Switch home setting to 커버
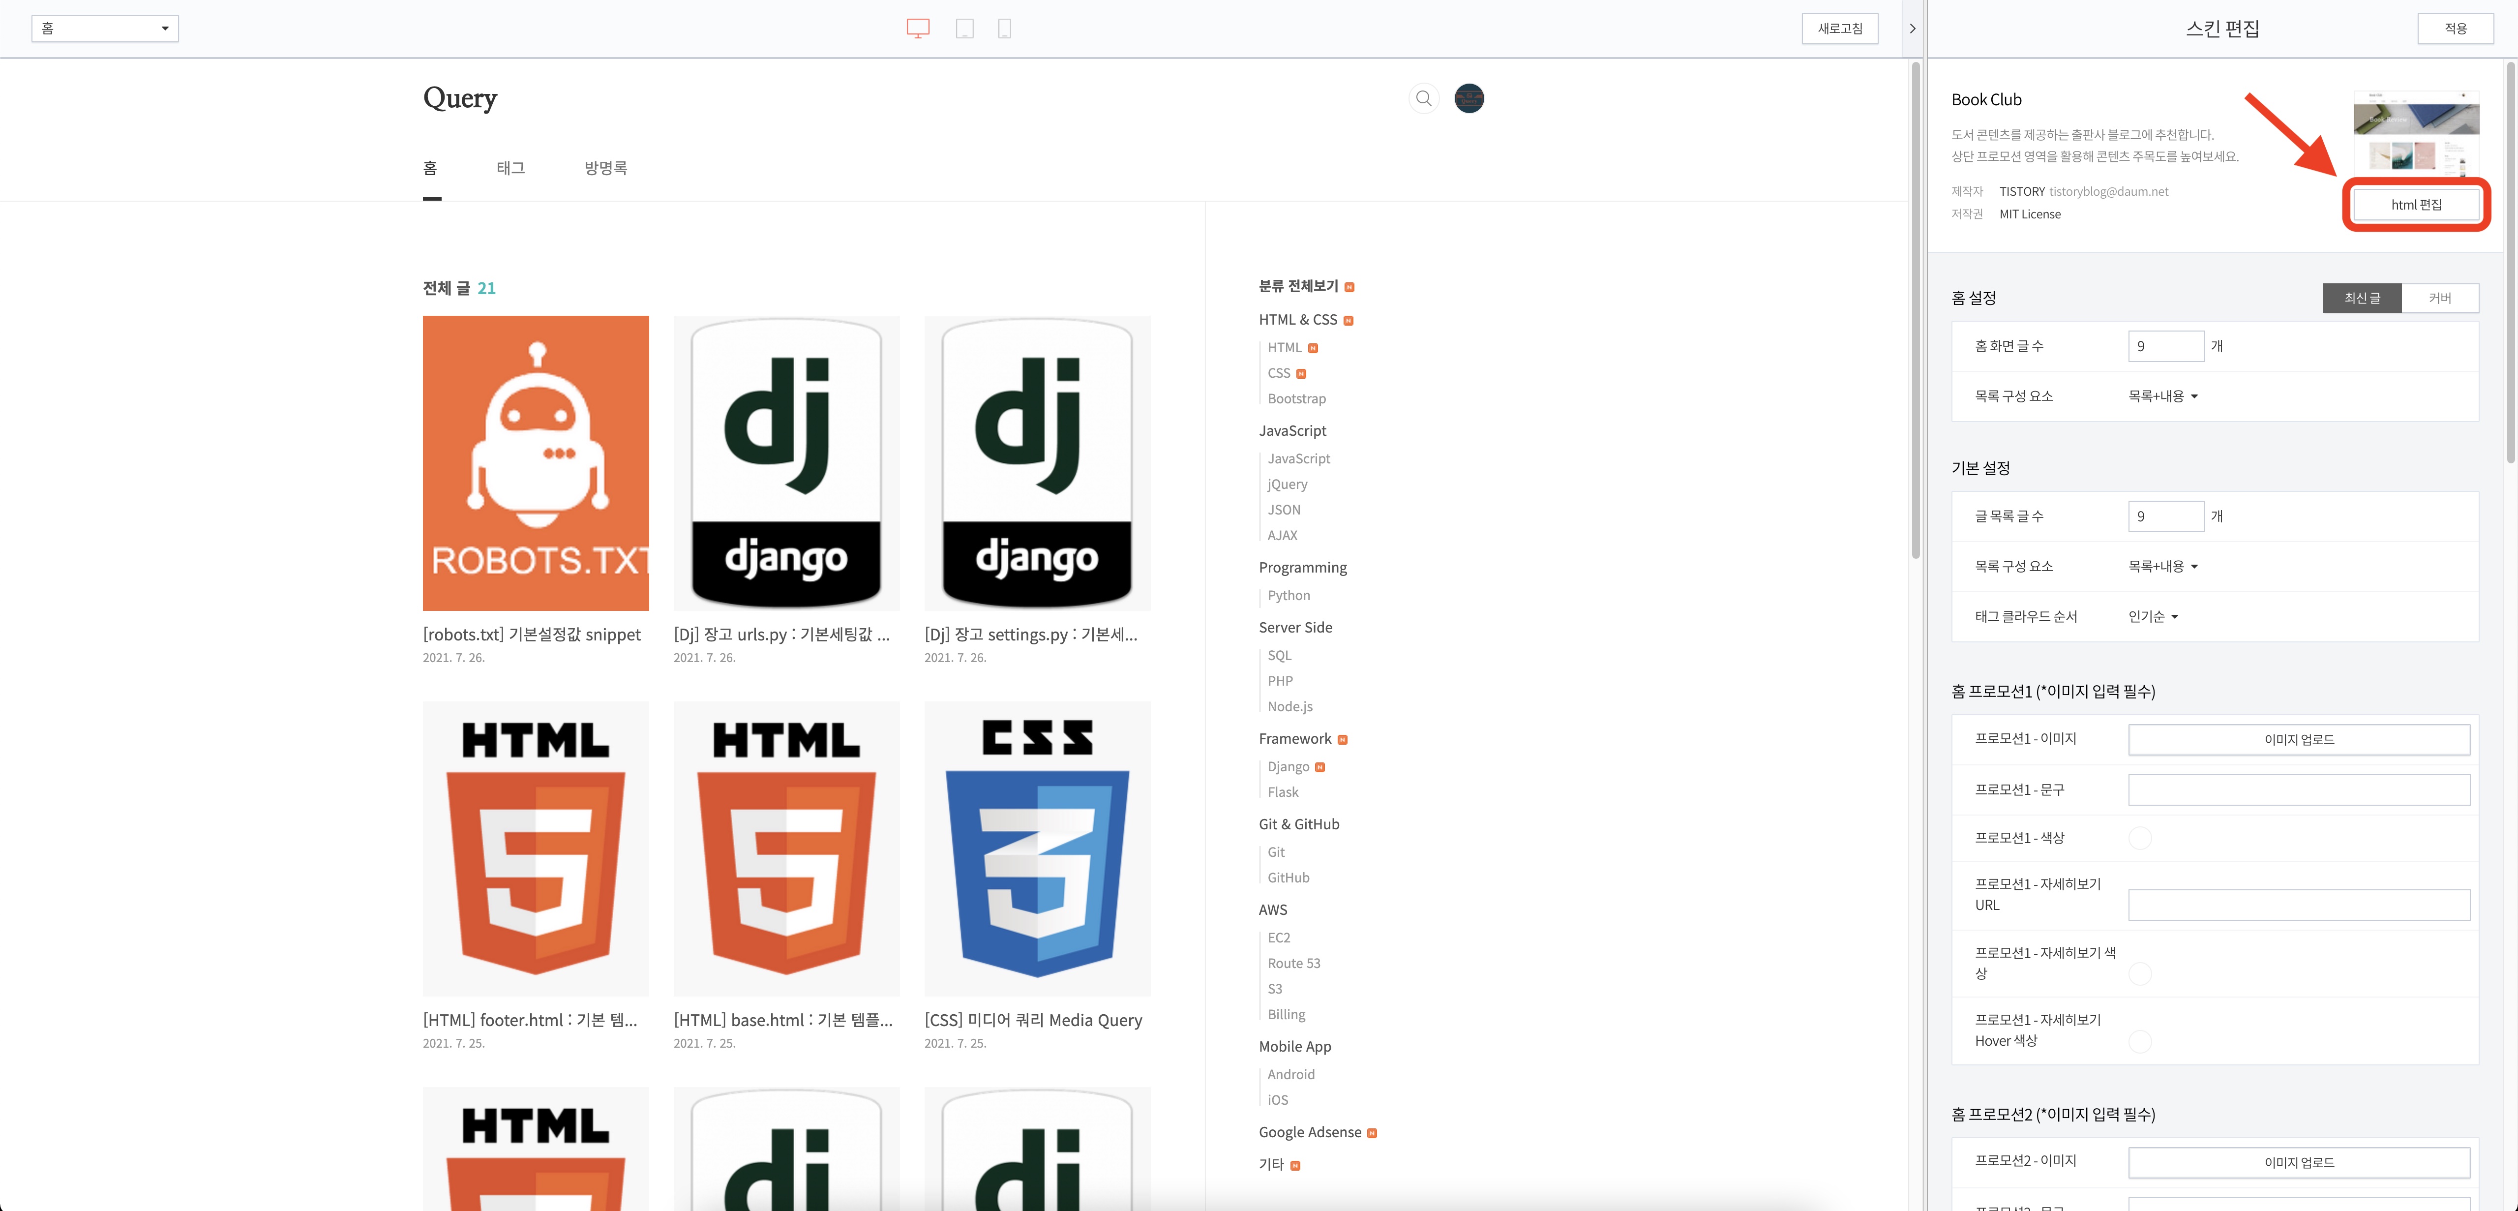Viewport: 2518px width, 1211px height. click(x=2440, y=298)
